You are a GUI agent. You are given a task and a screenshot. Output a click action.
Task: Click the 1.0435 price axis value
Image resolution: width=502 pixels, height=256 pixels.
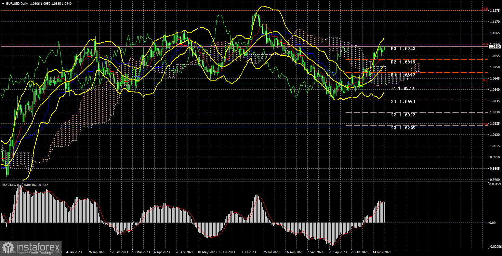pos(494,101)
